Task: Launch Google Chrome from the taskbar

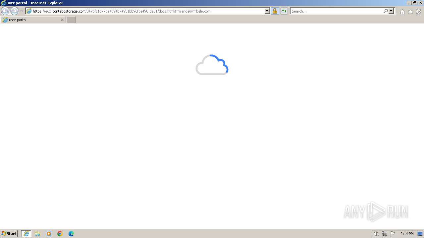Action: point(60,234)
